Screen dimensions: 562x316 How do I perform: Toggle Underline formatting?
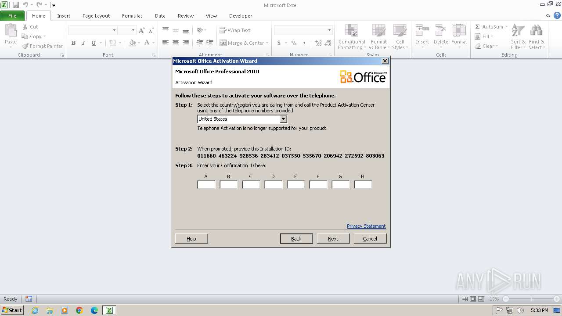(94, 43)
